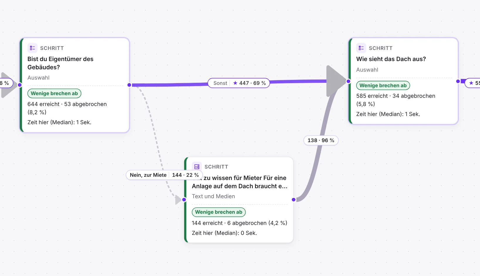This screenshot has width=480, height=276.
Task: Click 'Wenige brechen ab' badge in Mieter card
Action: click(219, 212)
